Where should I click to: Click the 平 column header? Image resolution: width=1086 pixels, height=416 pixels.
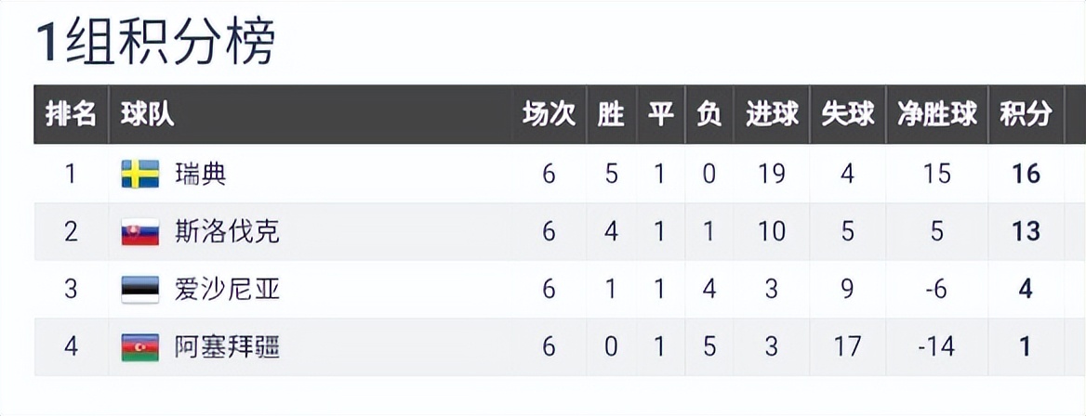coord(660,114)
